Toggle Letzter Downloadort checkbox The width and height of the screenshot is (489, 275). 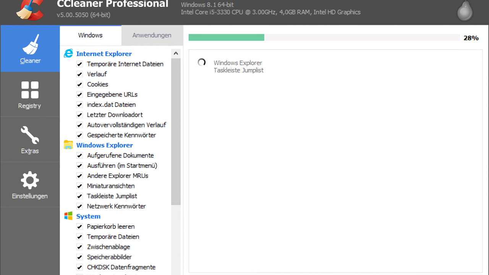click(79, 115)
